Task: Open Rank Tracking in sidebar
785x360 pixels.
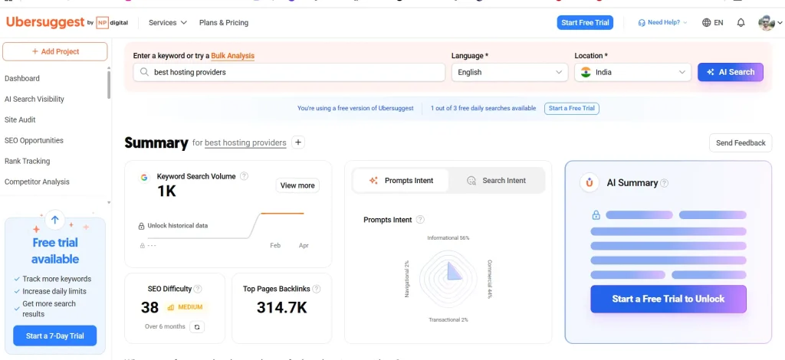Action: pos(27,161)
